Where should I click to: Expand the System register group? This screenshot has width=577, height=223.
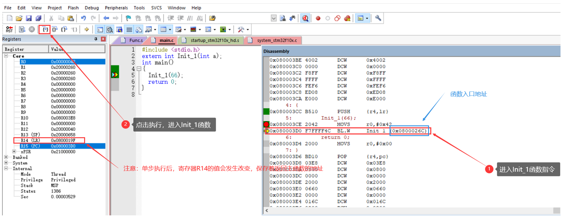point(6,163)
